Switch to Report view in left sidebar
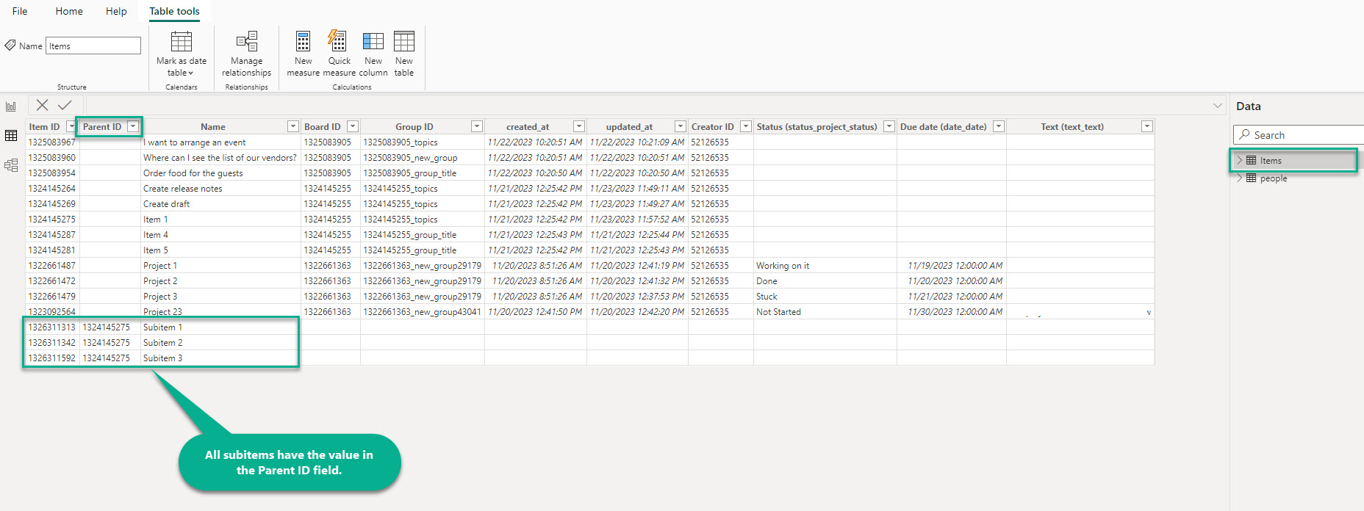This screenshot has width=1364, height=511. [11, 107]
